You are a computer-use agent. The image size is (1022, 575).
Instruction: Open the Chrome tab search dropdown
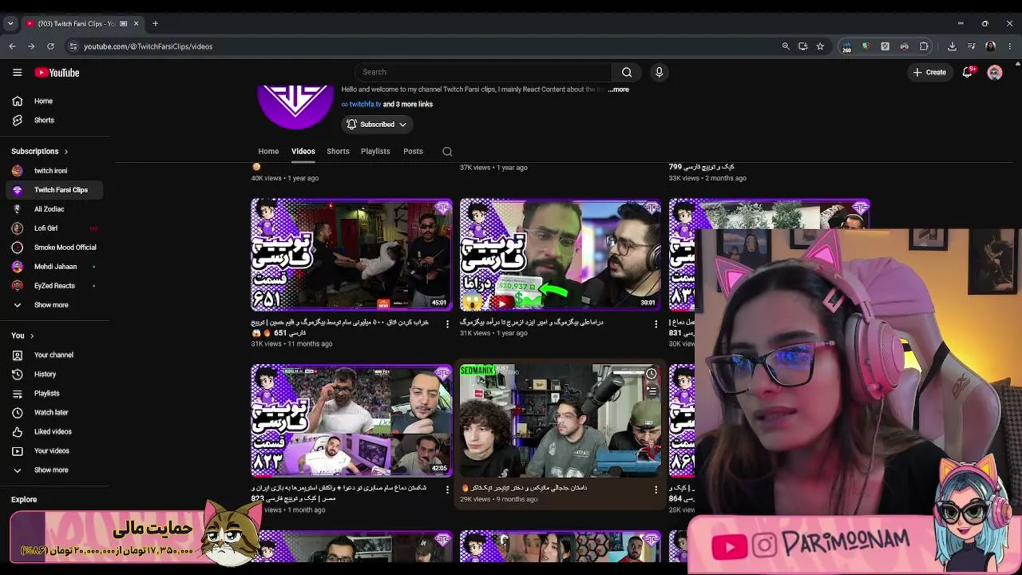tap(10, 23)
